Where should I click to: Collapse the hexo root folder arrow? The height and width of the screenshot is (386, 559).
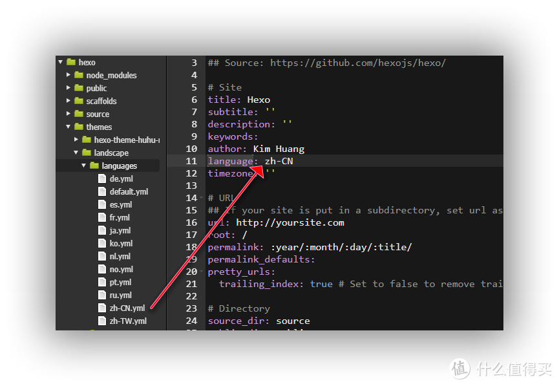(61, 62)
